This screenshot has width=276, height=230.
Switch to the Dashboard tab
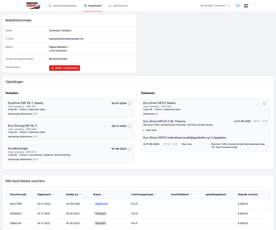[x=92, y=6]
